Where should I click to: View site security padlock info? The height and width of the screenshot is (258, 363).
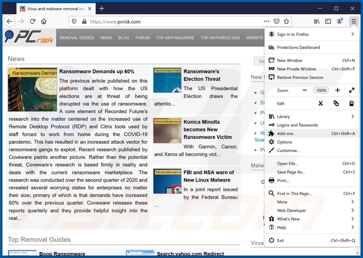pyautogui.click(x=84, y=22)
